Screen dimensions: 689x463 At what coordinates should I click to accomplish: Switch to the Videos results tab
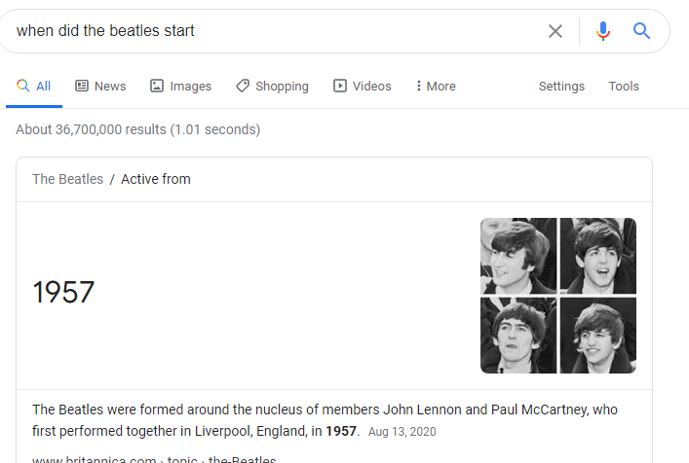[x=371, y=86]
